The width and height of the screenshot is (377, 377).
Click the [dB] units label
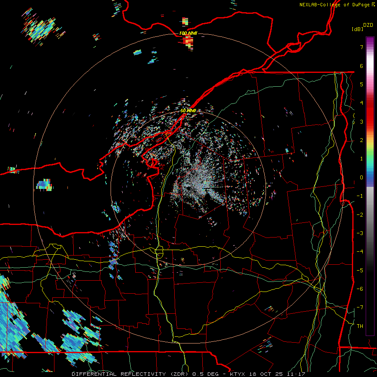[357, 29]
